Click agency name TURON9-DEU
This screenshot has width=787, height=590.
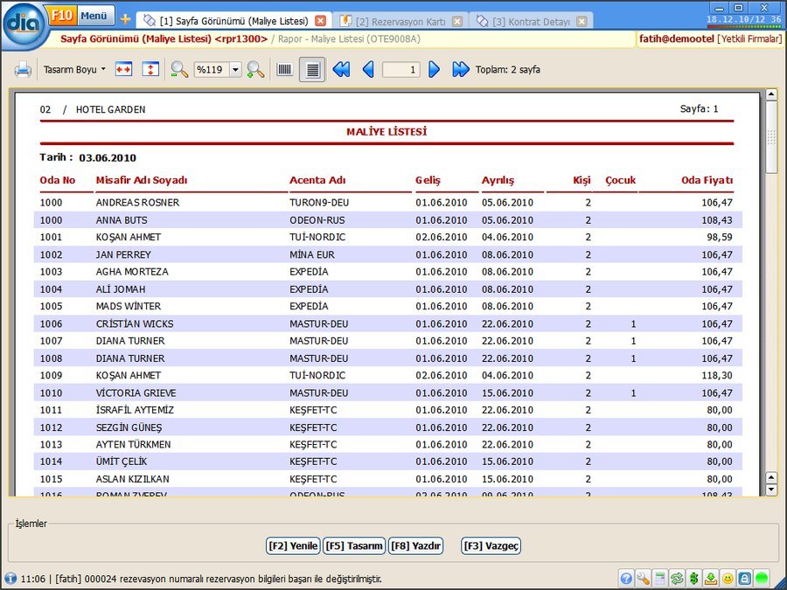pos(319,203)
